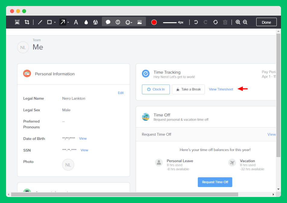Image resolution: width=287 pixels, height=203 pixels.
Task: Zoom out with the magnifier minus
Action: 245,22
